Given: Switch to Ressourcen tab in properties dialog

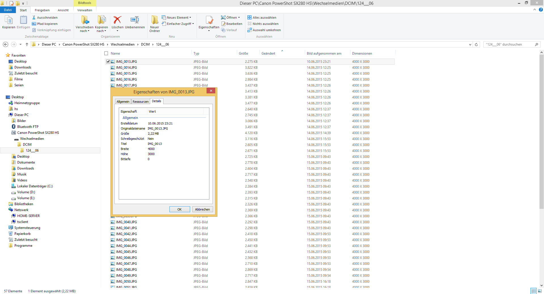Looking at the screenshot, I should 141,102.
